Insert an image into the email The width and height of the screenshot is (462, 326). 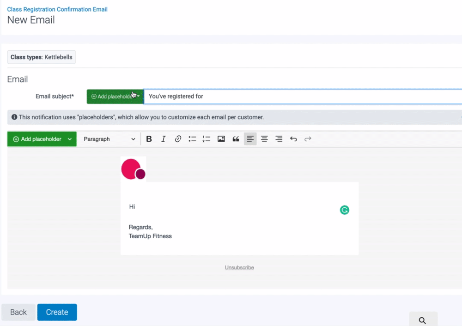point(221,139)
